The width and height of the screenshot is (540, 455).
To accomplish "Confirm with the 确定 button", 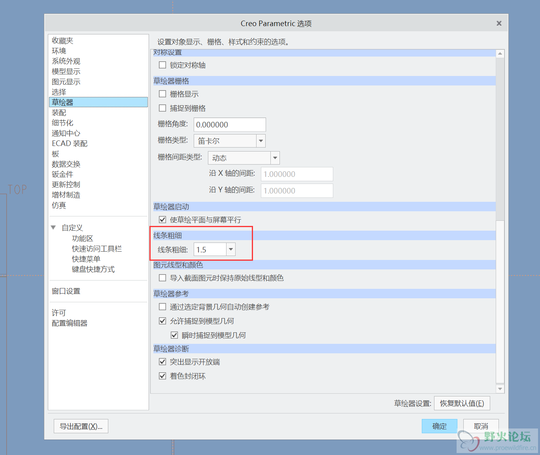I will coord(440,426).
